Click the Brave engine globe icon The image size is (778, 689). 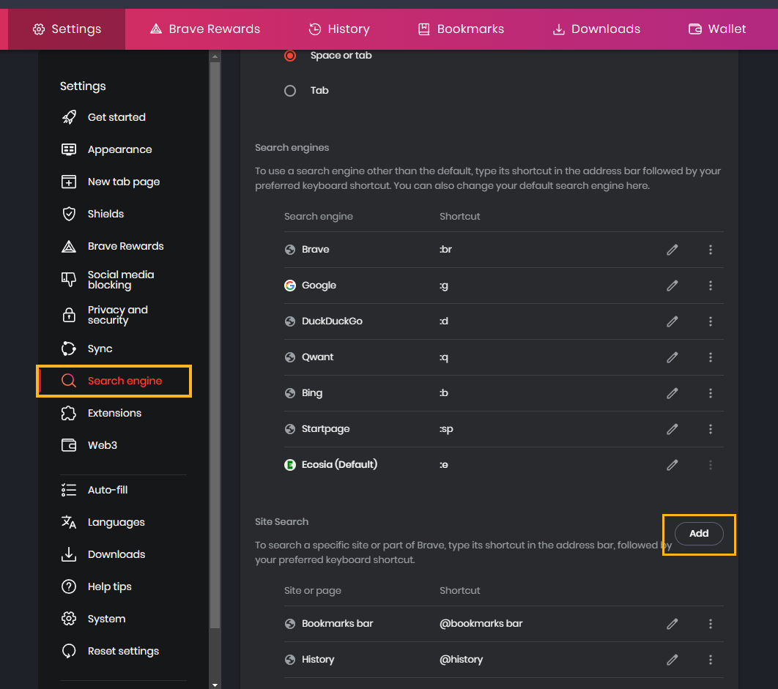[290, 250]
